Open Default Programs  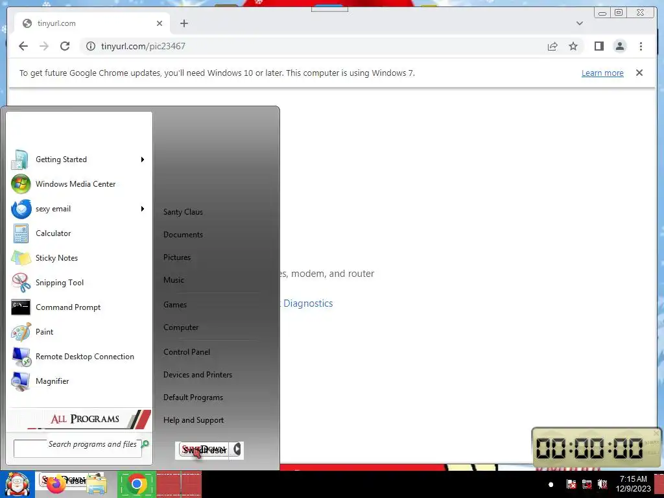pos(193,397)
